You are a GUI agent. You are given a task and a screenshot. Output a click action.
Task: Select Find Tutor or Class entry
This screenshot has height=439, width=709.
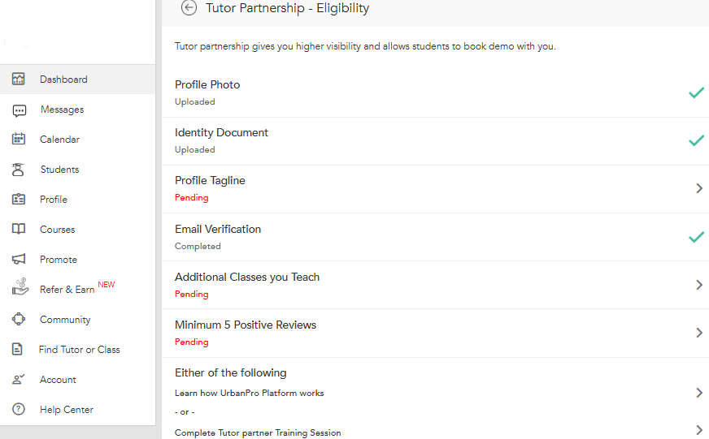79,350
